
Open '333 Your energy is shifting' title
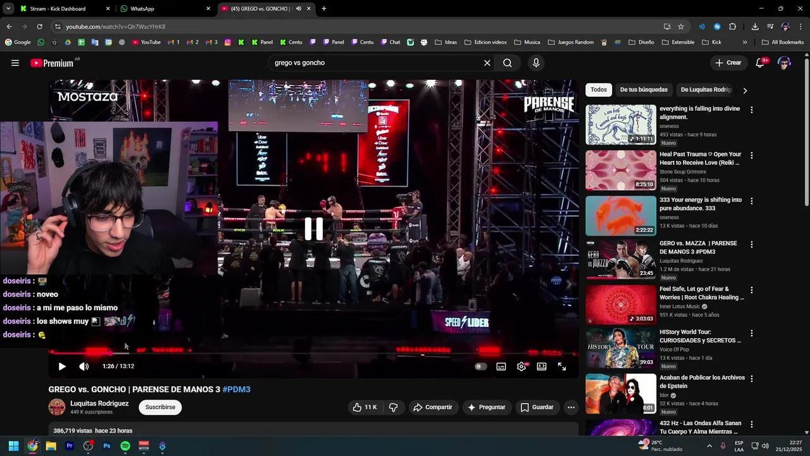[701, 204]
